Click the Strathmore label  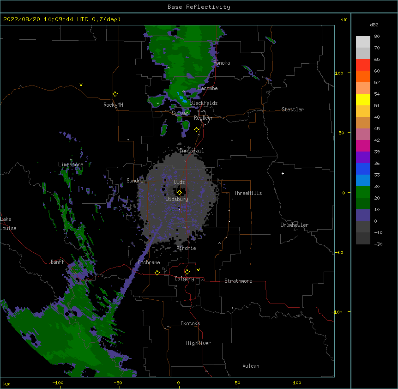click(x=238, y=281)
